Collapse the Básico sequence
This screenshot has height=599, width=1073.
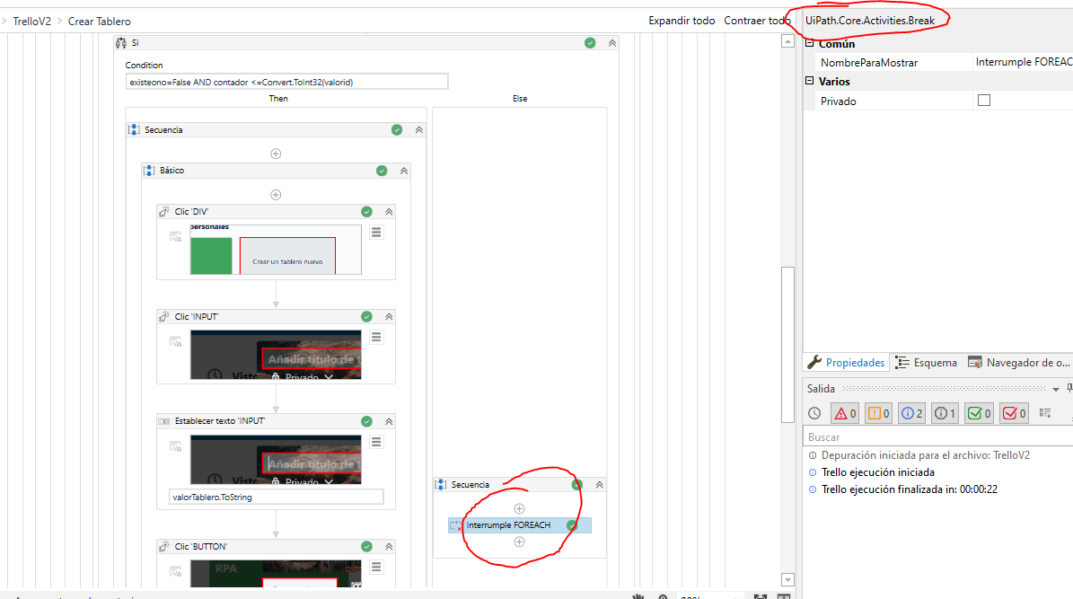click(x=404, y=171)
